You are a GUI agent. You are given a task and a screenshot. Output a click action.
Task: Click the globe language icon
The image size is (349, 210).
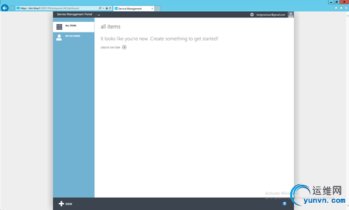252,15
